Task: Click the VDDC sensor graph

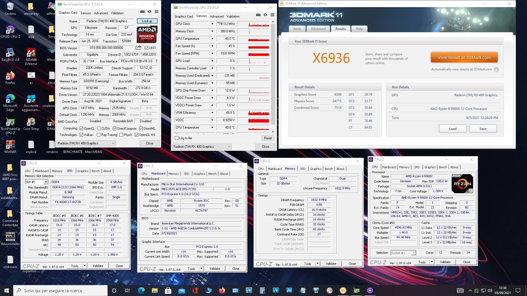Action: pos(253,120)
